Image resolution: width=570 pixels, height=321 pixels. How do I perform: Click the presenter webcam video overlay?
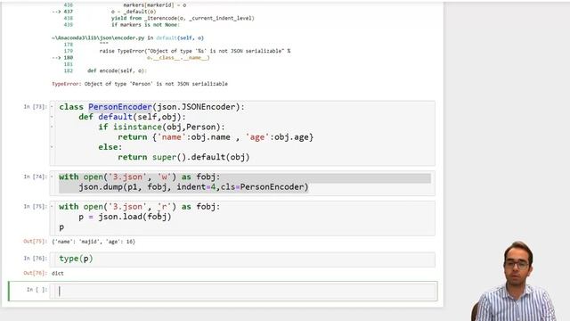click(x=516, y=280)
